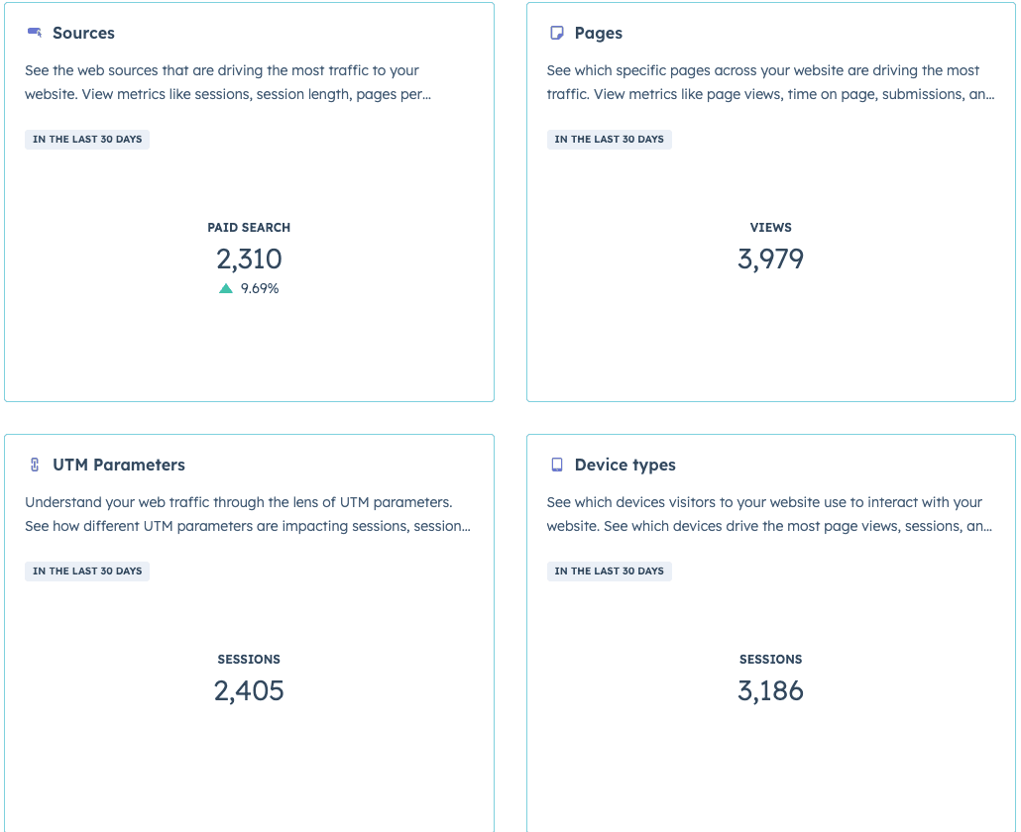The width and height of the screenshot is (1021, 832).
Task: Open the UTM Parameters report title
Action: (119, 465)
